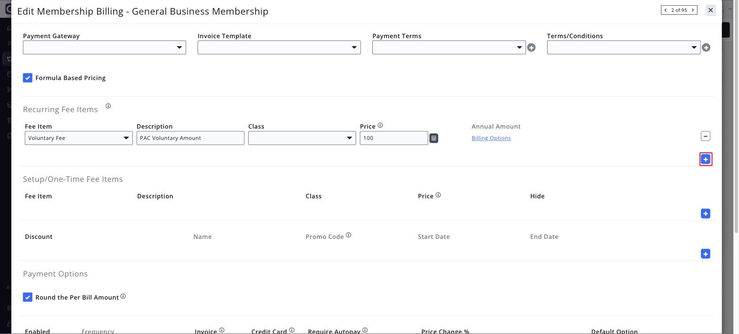The image size is (739, 334).
Task: Click info icon beside Recurring Fee Items
Action: coord(108,106)
